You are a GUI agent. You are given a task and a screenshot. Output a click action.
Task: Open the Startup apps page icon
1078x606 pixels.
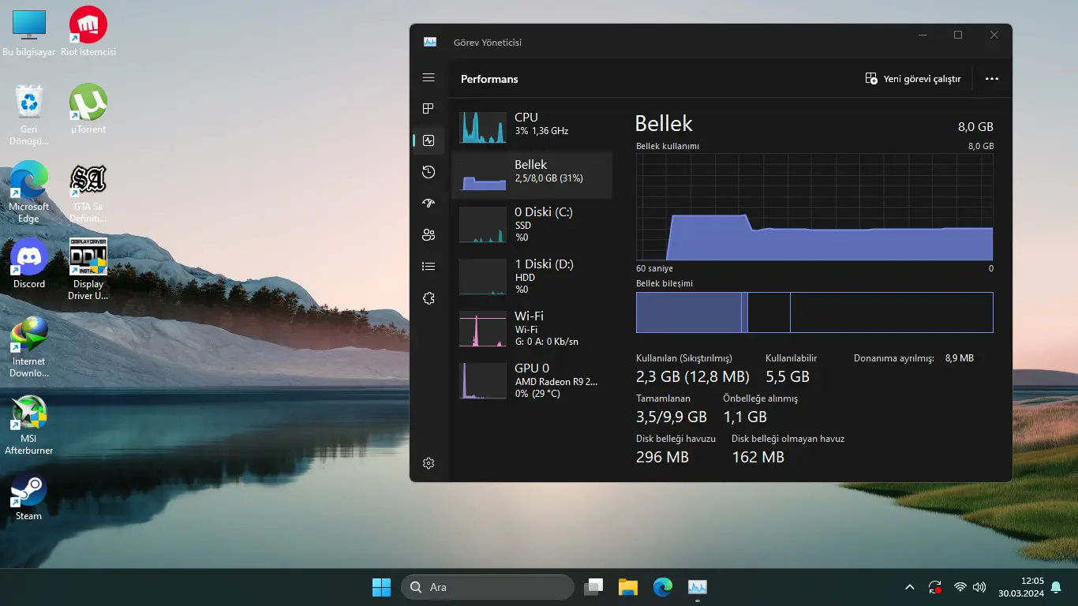point(429,204)
